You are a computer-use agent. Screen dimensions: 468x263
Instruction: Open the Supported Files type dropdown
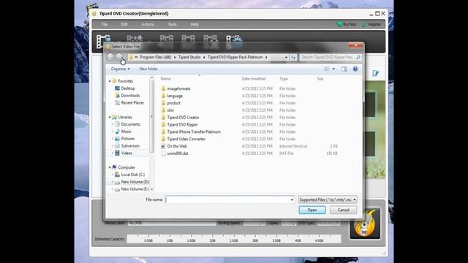pyautogui.click(x=328, y=199)
